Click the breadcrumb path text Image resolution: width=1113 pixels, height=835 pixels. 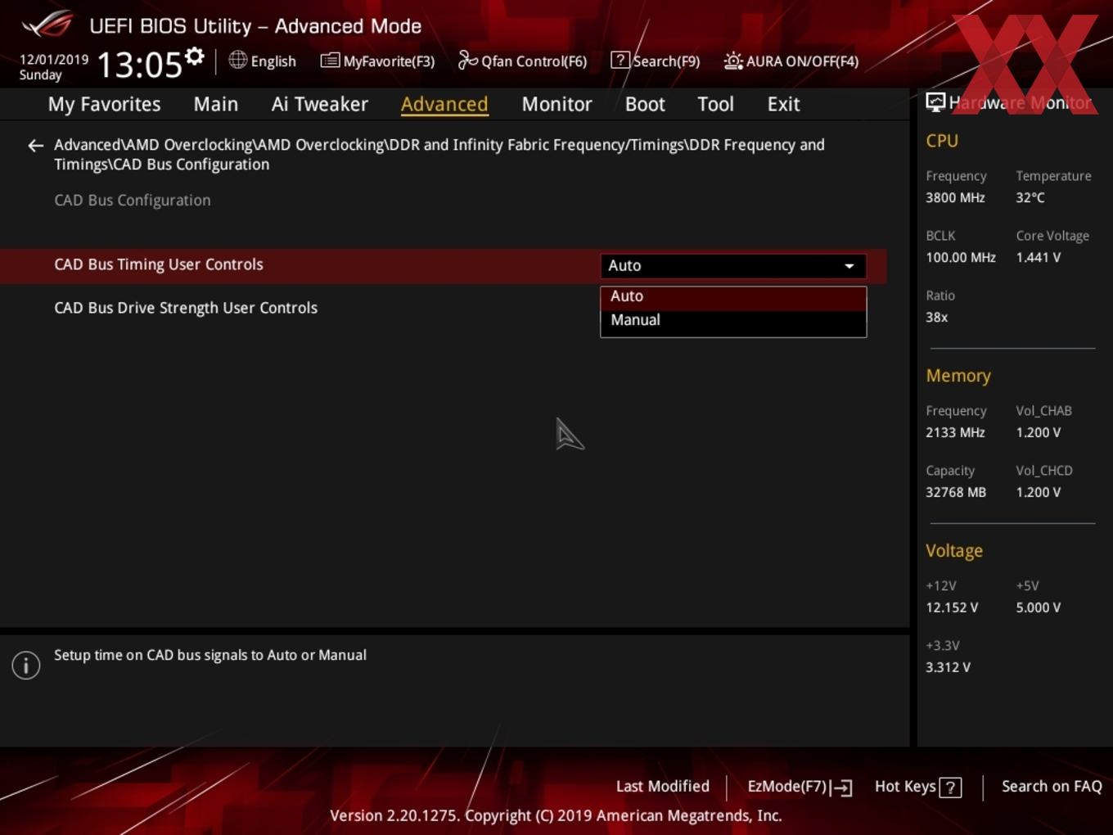[439, 155]
